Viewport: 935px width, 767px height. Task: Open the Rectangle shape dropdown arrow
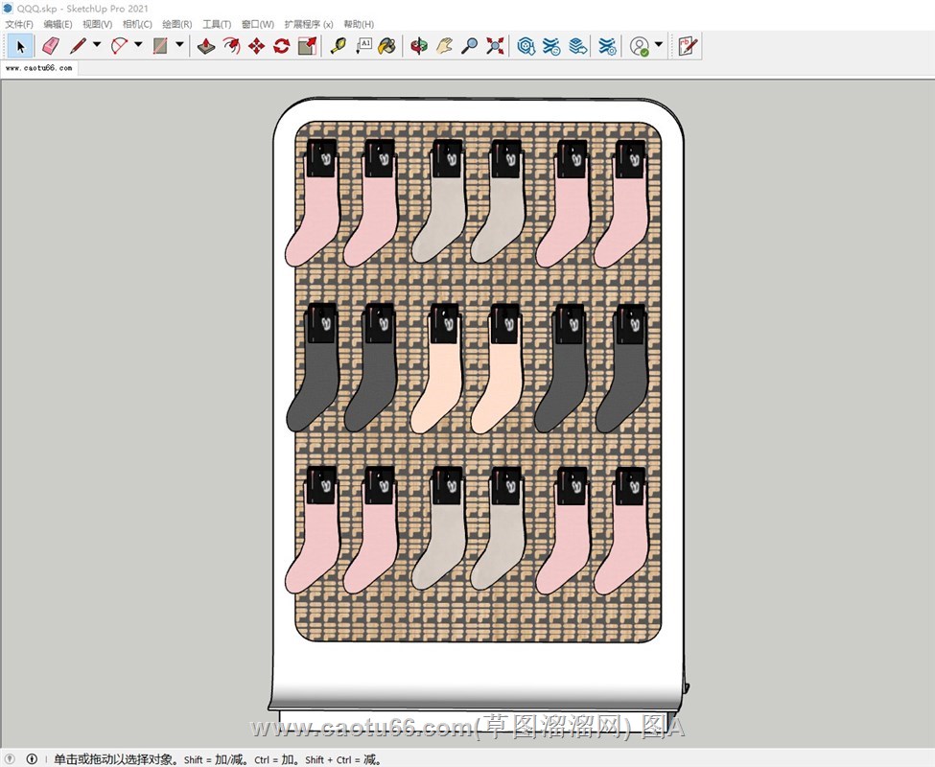tap(179, 45)
